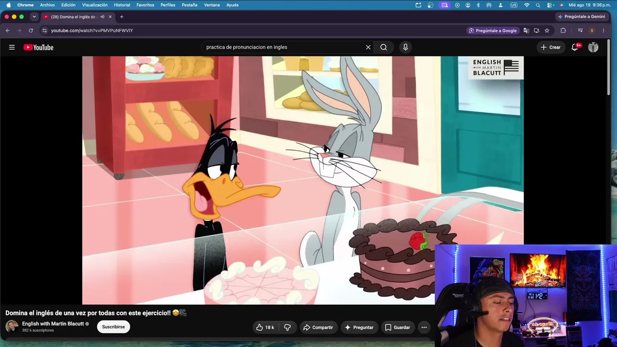Screen dimensions: 617x347
Task: Open Pregúntale a Gemini
Action: click(581, 16)
